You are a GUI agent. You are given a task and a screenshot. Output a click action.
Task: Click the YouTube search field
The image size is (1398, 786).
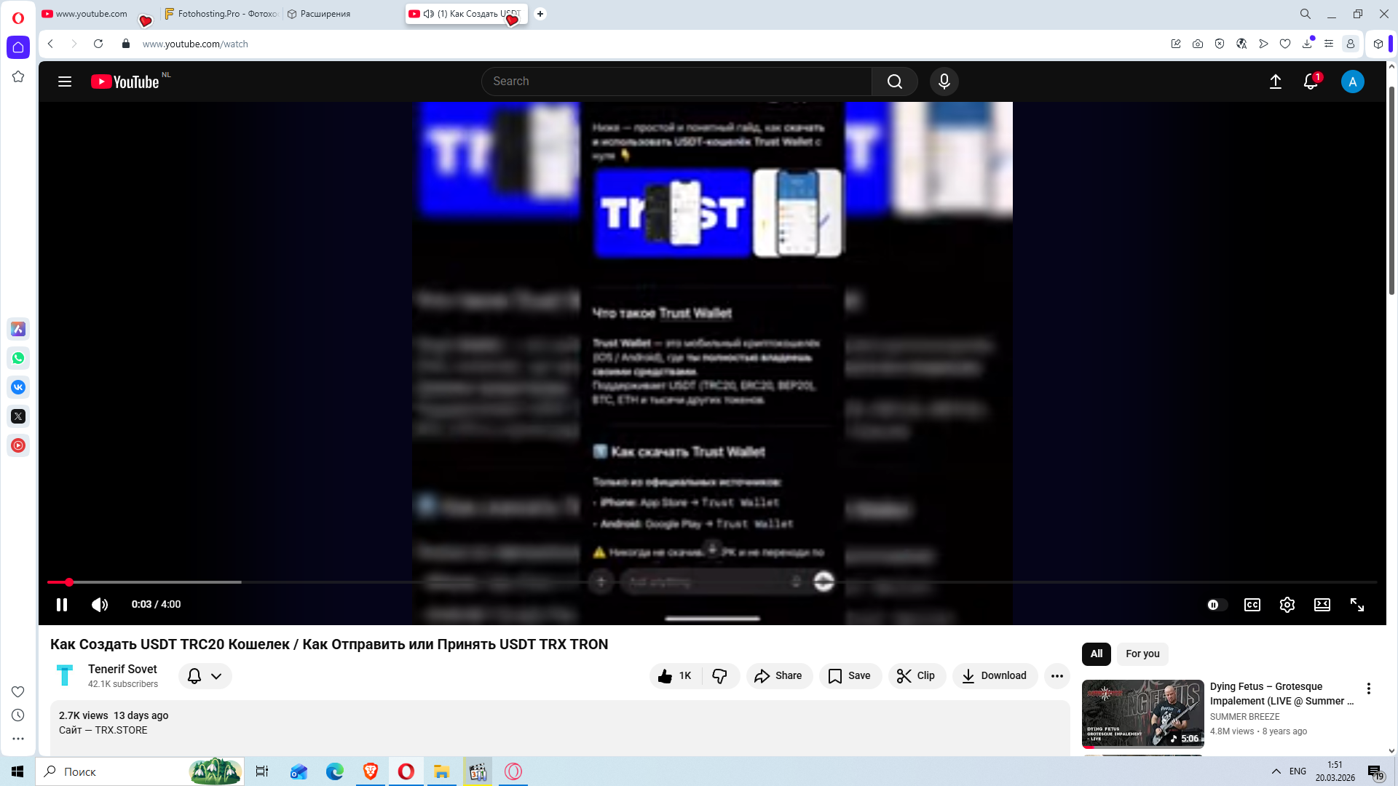point(677,82)
